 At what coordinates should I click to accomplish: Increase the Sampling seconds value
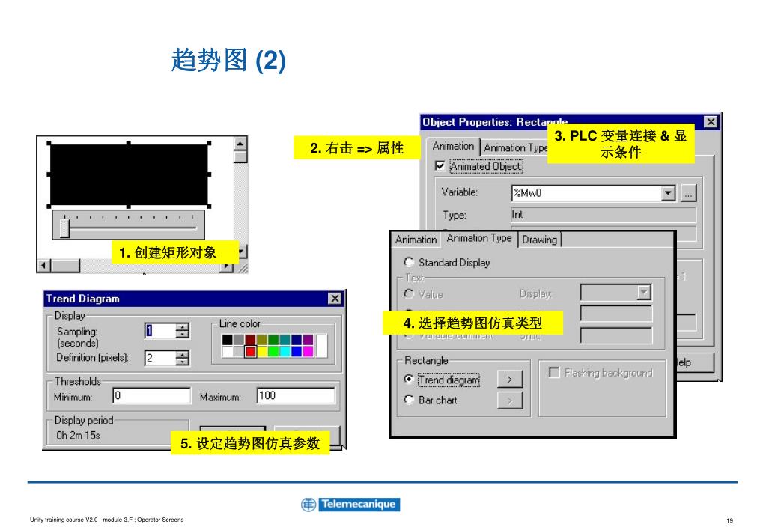[182, 327]
